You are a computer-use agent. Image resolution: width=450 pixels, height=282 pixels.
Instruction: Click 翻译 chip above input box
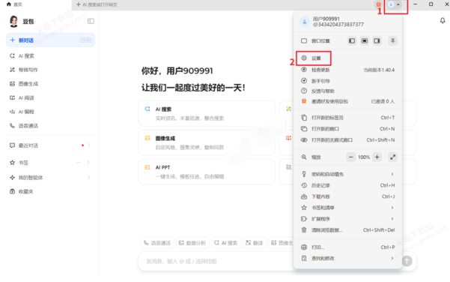[x=255, y=243]
